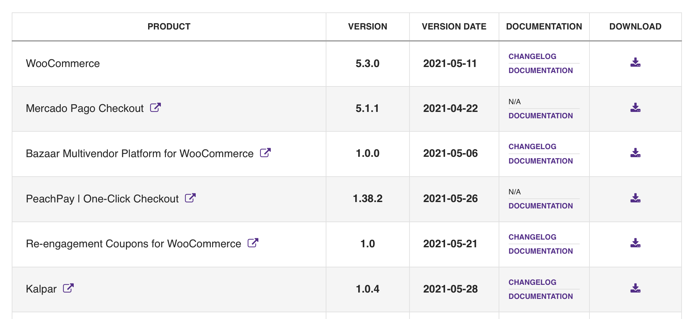Viewport: 693px width, 319px height.
Task: Open Kalpar external link icon
Action: (x=68, y=288)
